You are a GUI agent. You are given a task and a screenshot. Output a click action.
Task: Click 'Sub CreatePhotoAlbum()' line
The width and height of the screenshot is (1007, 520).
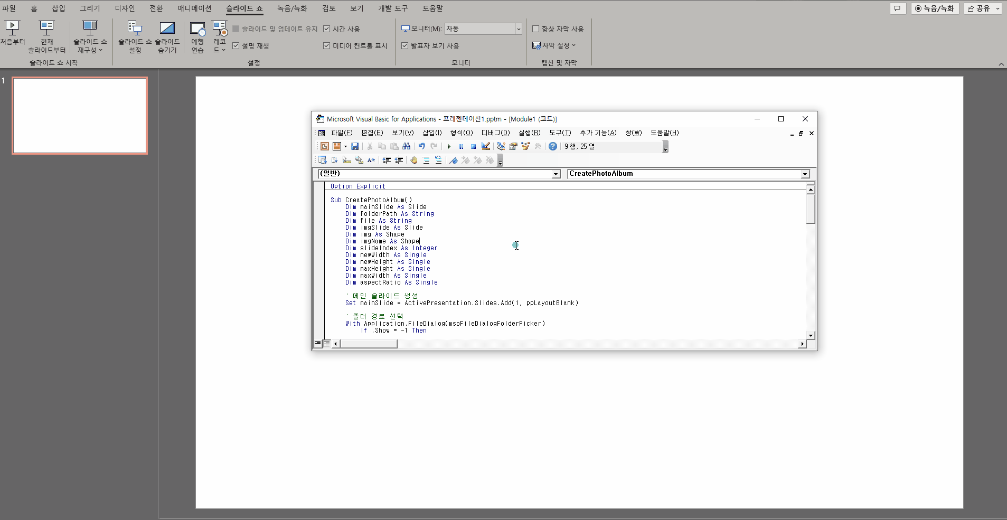click(x=371, y=200)
